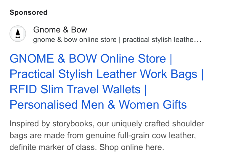Click the RFID Slim Travel Wallets headline line

[x=78, y=89]
